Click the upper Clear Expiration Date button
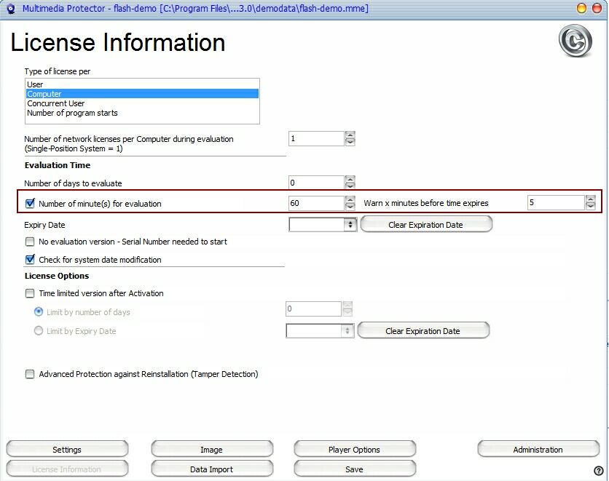609x481 pixels. click(x=425, y=225)
